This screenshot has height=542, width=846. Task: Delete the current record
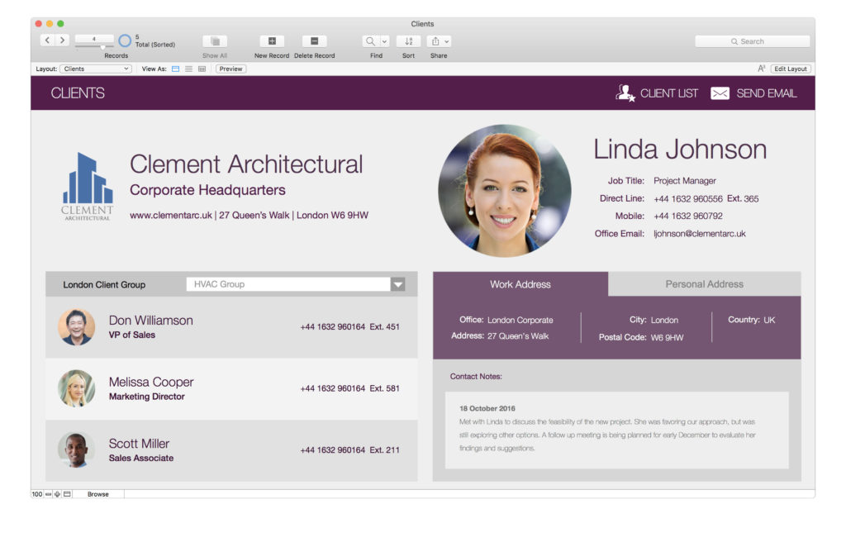pos(314,40)
